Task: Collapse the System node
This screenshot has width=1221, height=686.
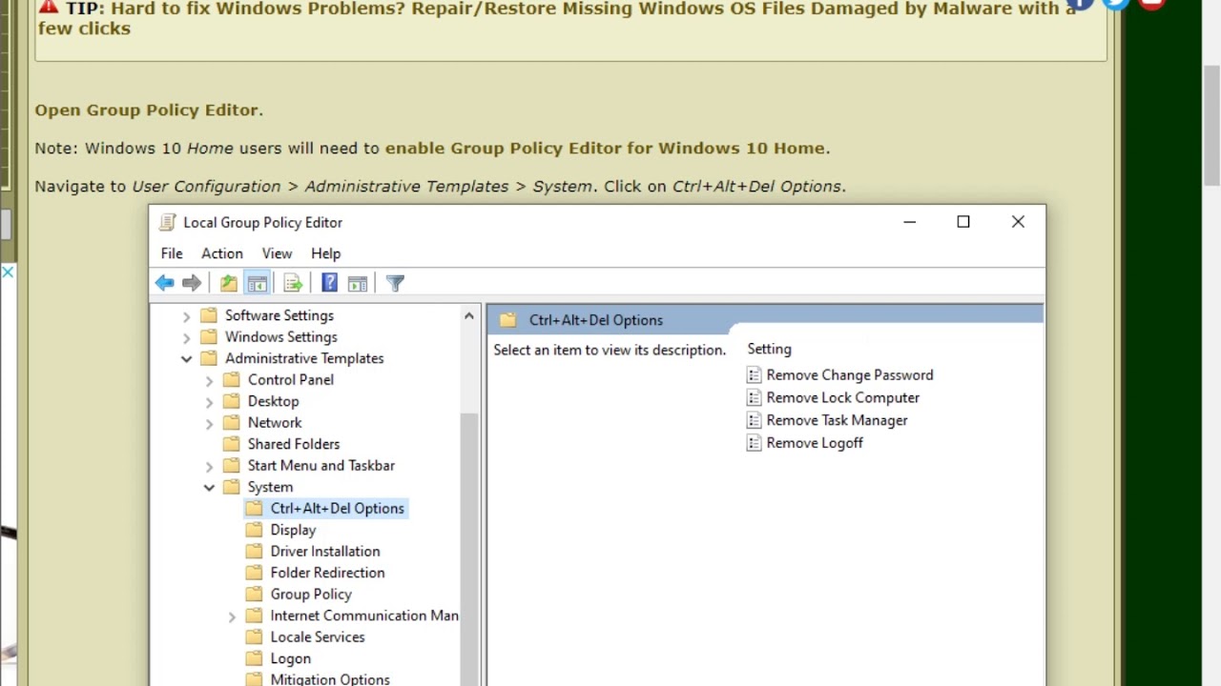Action: 209,487
